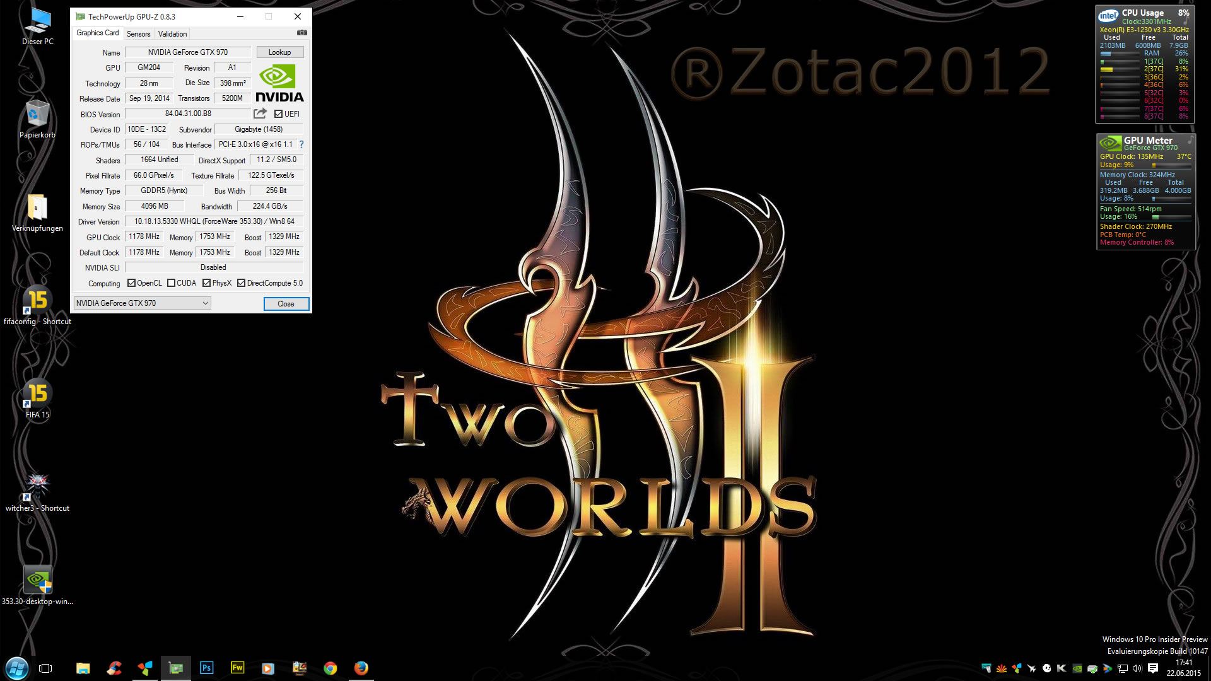Click the GPU-Z screenshot camera icon

tap(302, 33)
